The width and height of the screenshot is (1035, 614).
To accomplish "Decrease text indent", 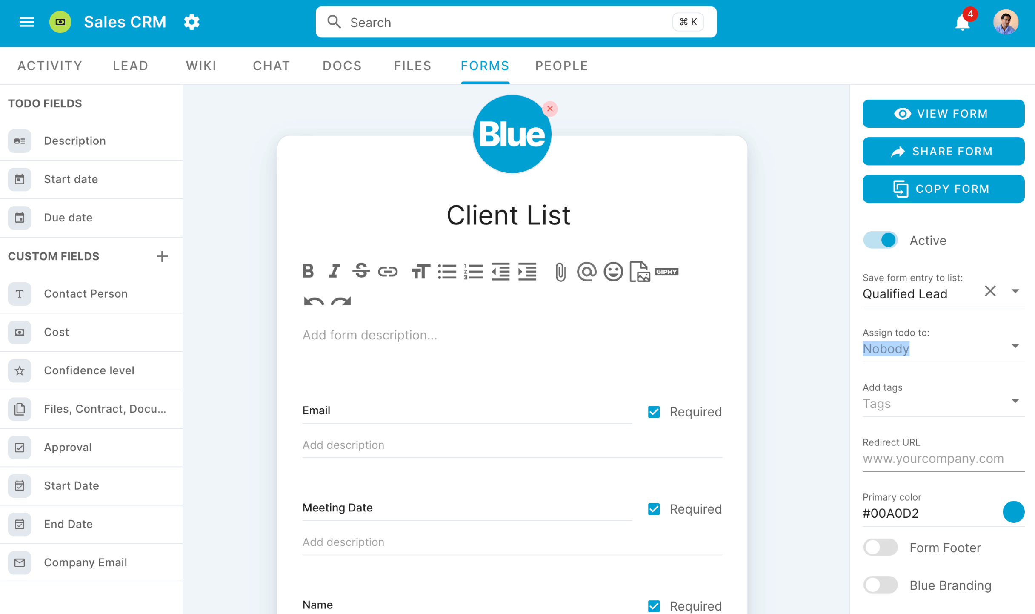I will (x=500, y=271).
